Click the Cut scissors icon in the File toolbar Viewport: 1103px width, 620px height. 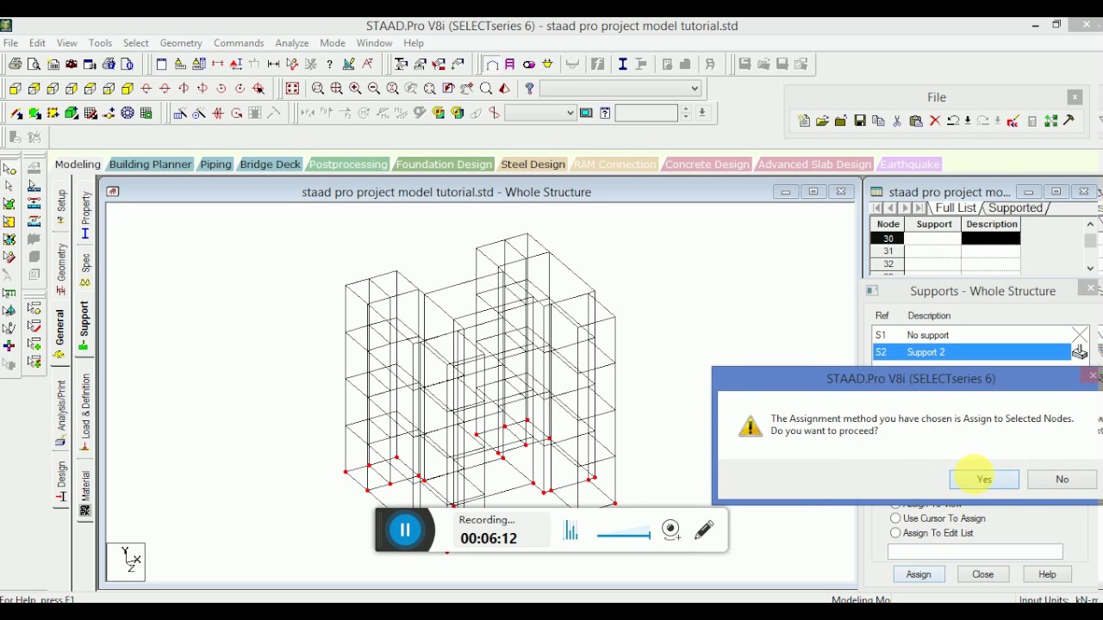[897, 121]
